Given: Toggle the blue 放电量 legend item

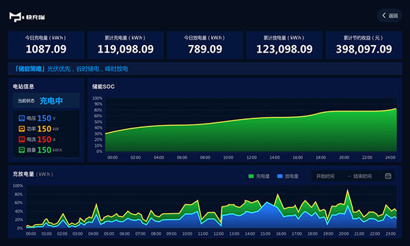Looking at the screenshot, I should click(288, 176).
